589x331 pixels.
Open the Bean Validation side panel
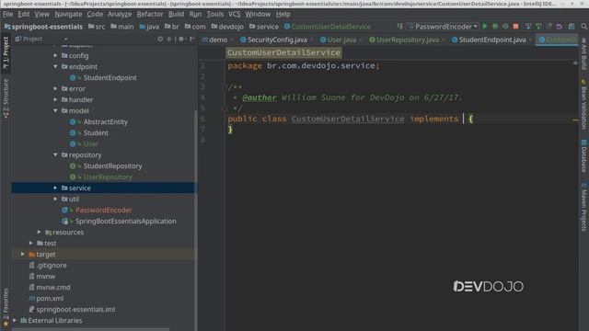[583, 104]
